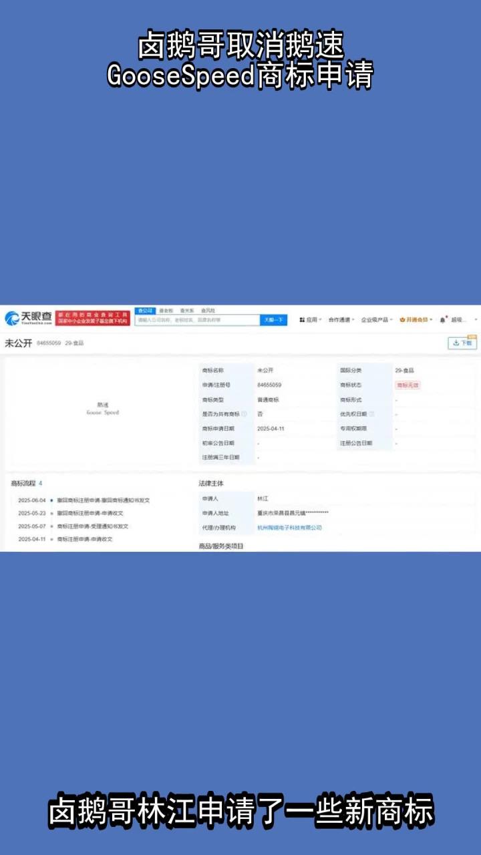Open the 开通会员 membership menu
The height and width of the screenshot is (855, 481).
coord(416,320)
